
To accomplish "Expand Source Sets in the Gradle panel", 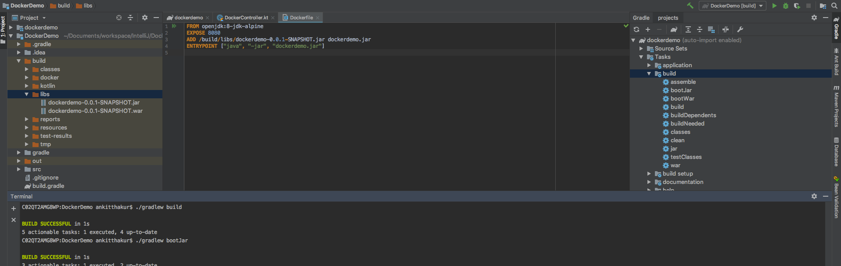I will 641,49.
